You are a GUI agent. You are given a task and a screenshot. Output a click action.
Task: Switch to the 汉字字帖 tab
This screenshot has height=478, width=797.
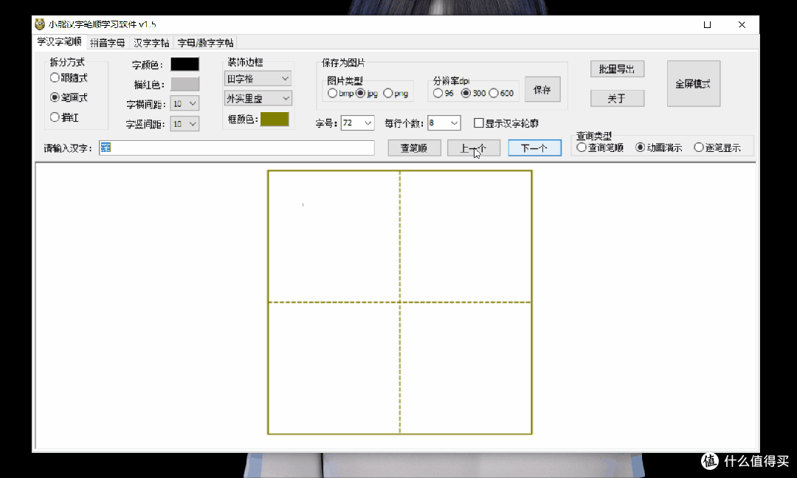click(x=151, y=44)
